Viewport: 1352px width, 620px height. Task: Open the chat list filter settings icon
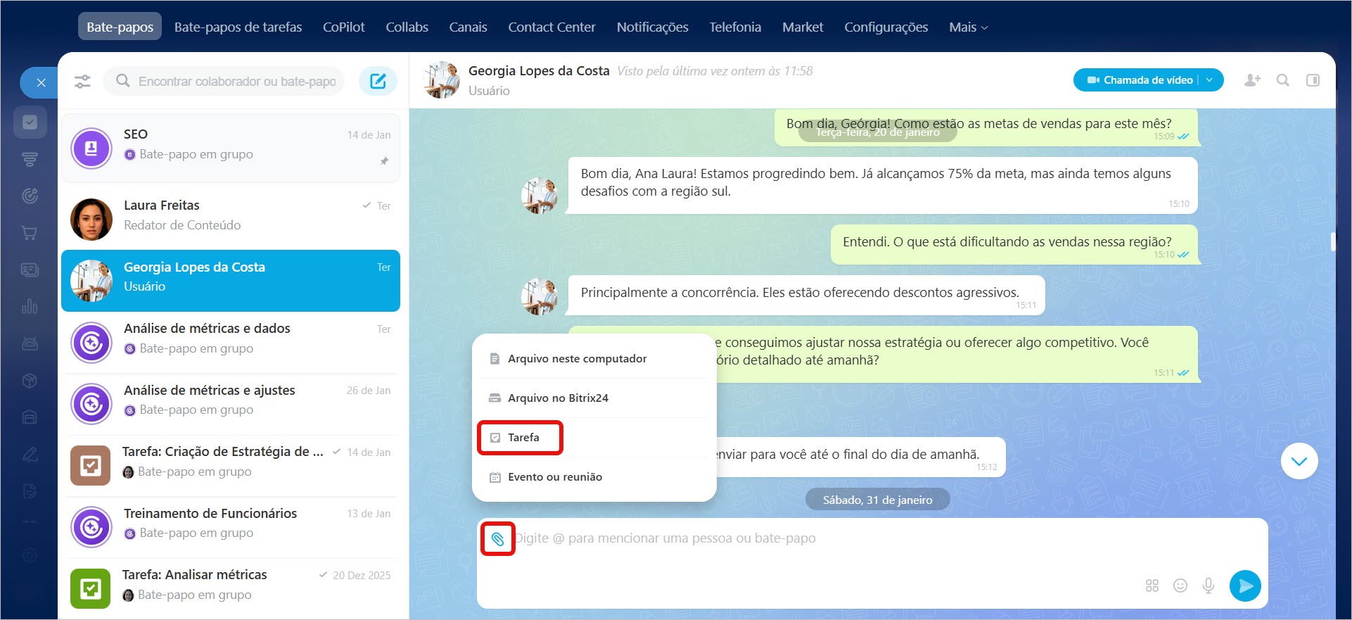pyautogui.click(x=82, y=81)
